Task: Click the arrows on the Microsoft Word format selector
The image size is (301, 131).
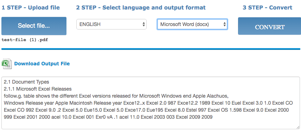Action: point(224,24)
